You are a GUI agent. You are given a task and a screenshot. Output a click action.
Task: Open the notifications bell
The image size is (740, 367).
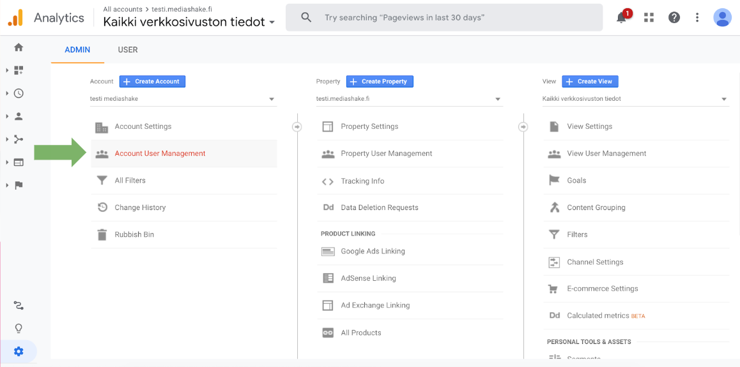(x=622, y=18)
